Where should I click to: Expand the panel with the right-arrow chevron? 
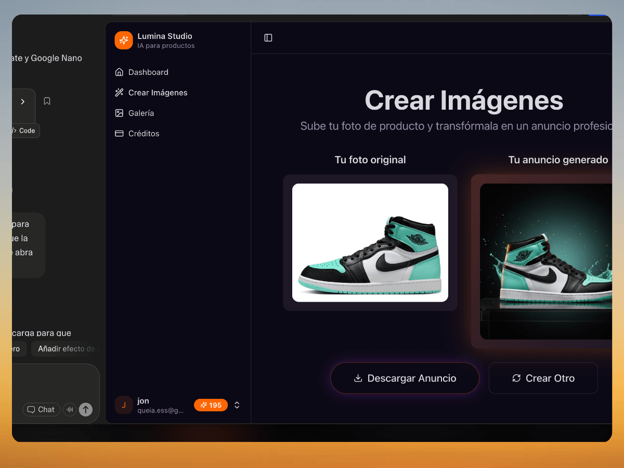[x=23, y=102]
